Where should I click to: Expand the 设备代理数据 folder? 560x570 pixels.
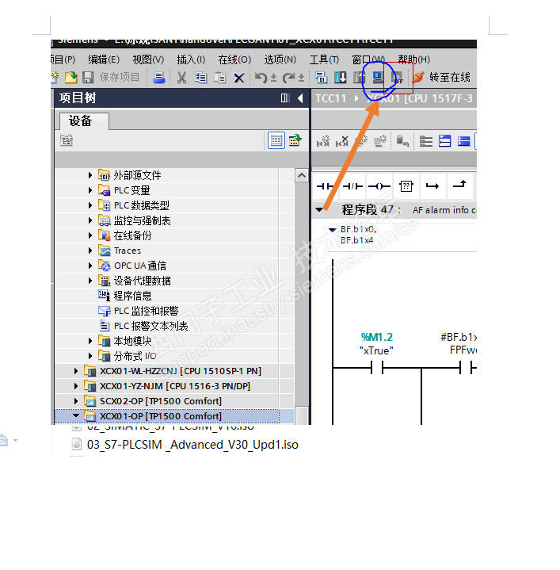point(90,281)
